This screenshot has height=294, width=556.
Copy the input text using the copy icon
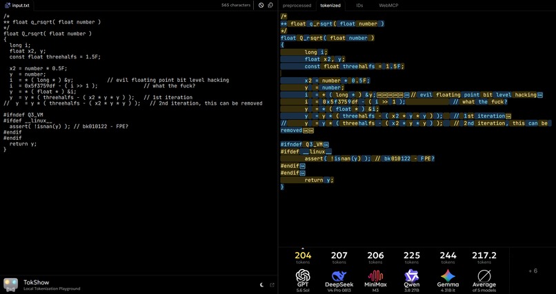[270, 6]
